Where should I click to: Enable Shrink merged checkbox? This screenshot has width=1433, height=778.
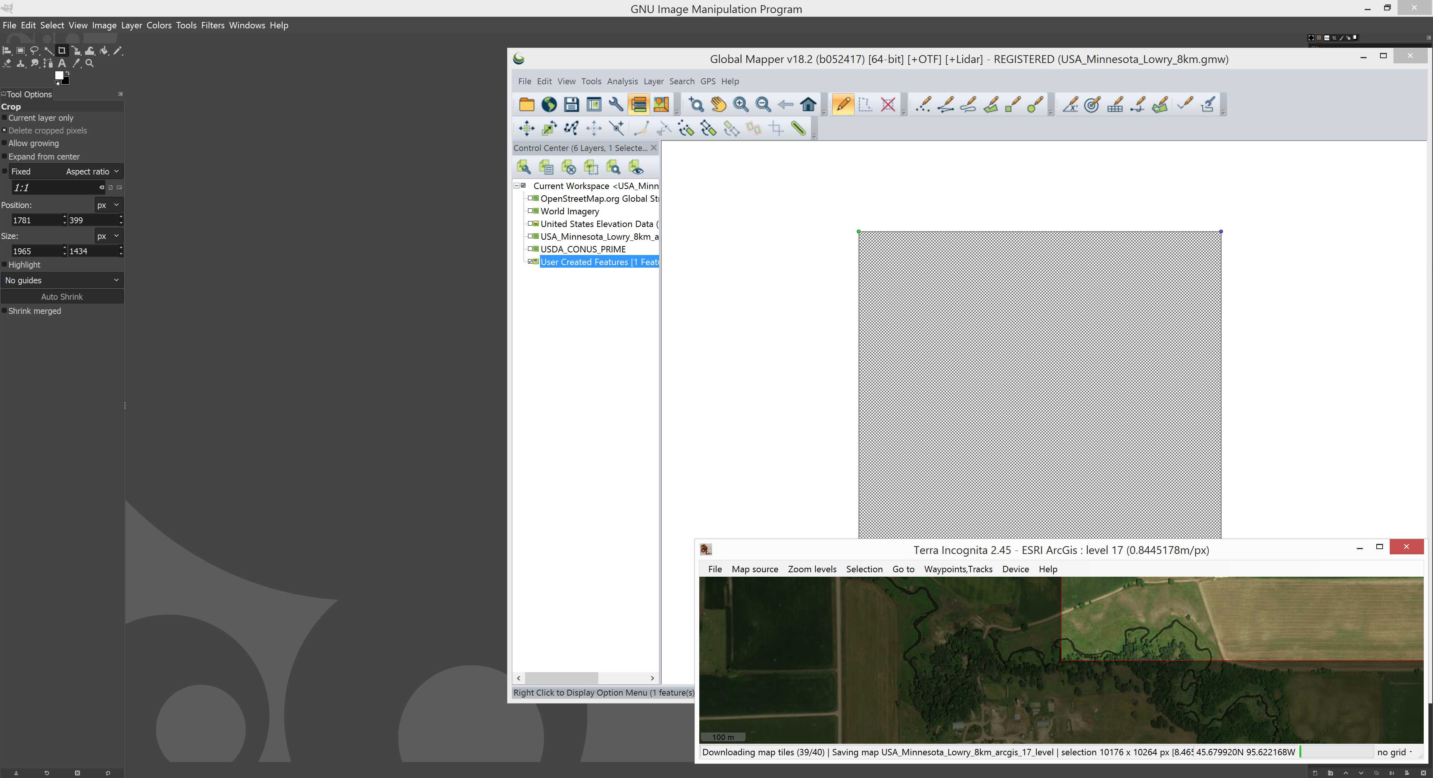pos(4,311)
